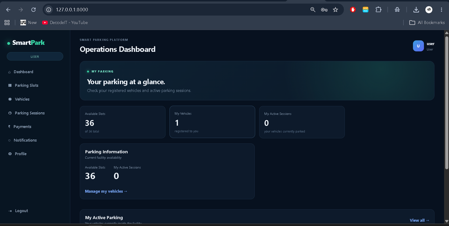
Task: Open the New bookmark
Action: click(x=29, y=23)
